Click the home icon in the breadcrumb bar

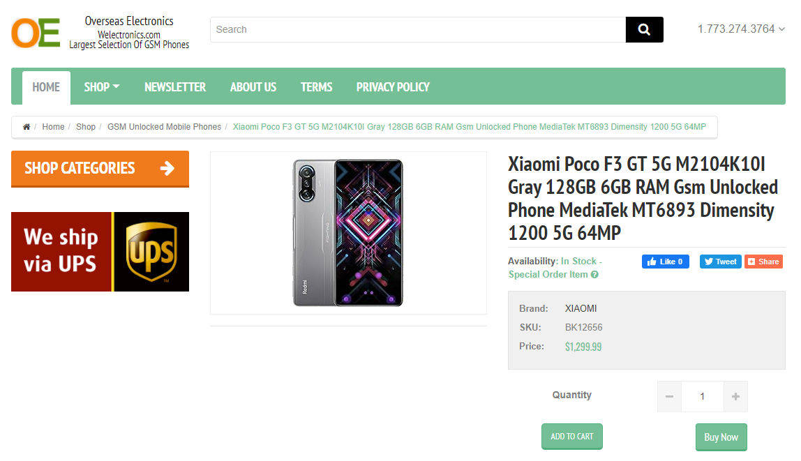[26, 127]
